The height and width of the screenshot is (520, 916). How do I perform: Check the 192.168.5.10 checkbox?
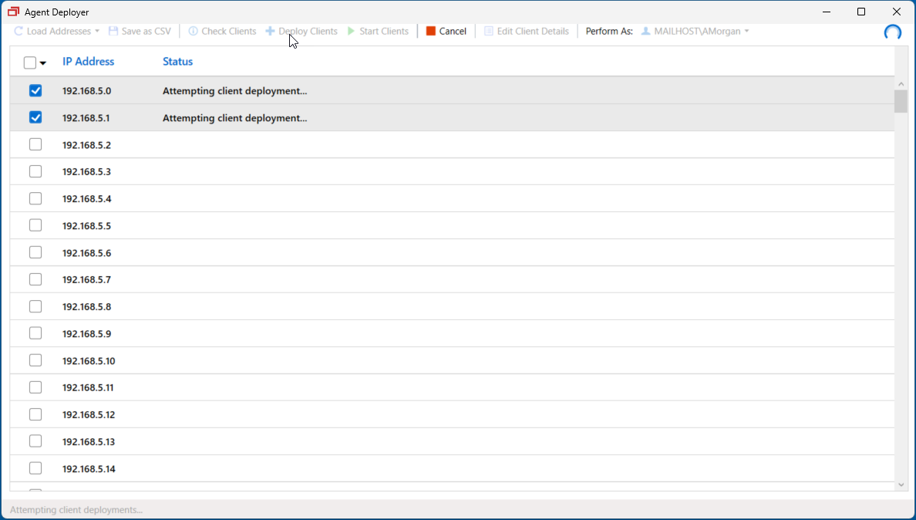point(35,360)
